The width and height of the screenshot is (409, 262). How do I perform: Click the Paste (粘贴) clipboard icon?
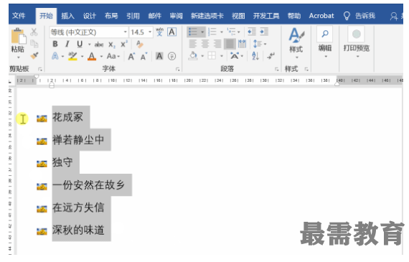pyautogui.click(x=18, y=37)
